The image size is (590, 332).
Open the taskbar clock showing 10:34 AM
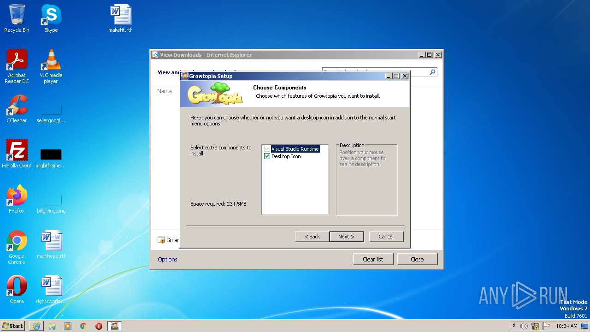(x=566, y=326)
